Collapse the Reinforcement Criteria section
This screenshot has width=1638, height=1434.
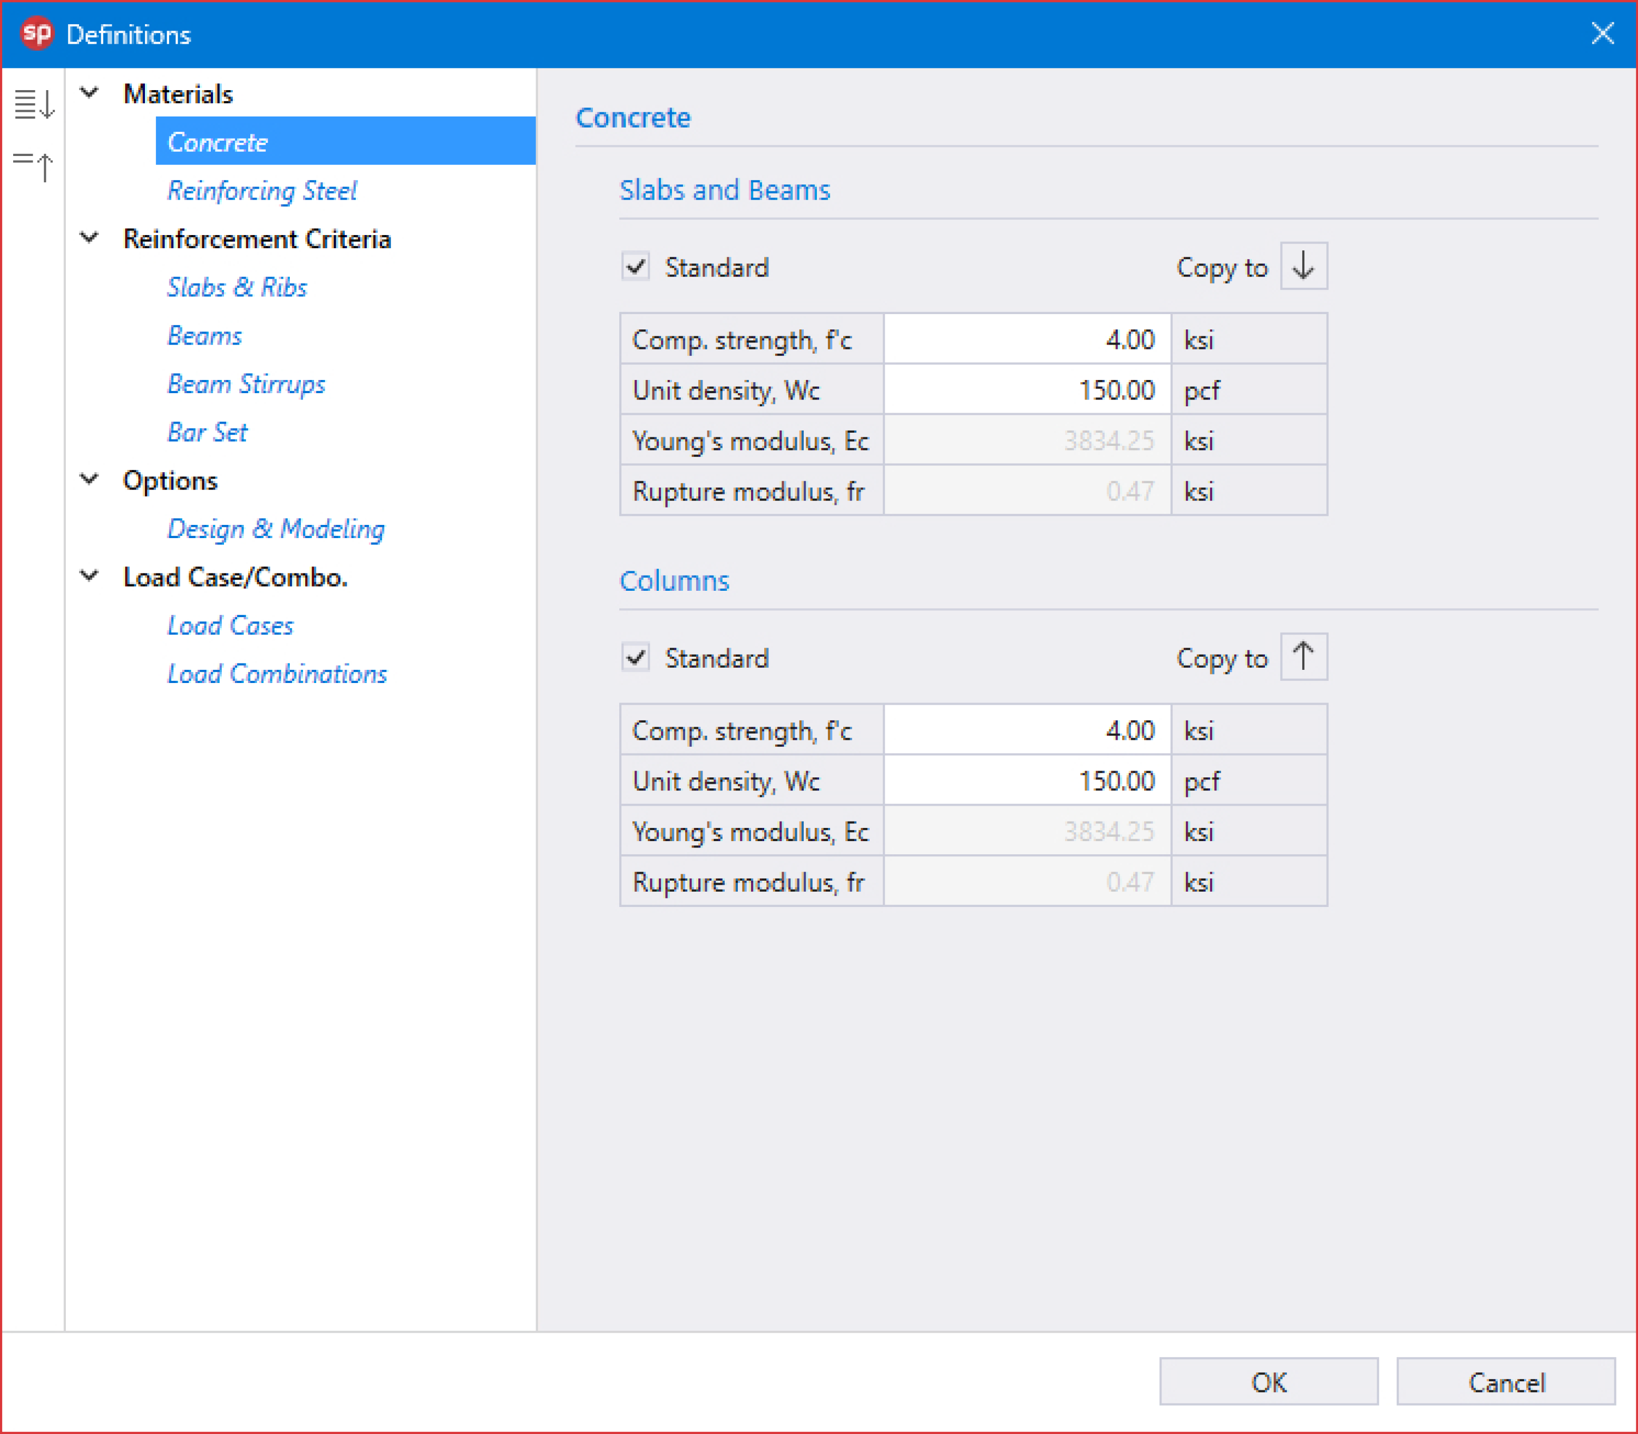90,238
